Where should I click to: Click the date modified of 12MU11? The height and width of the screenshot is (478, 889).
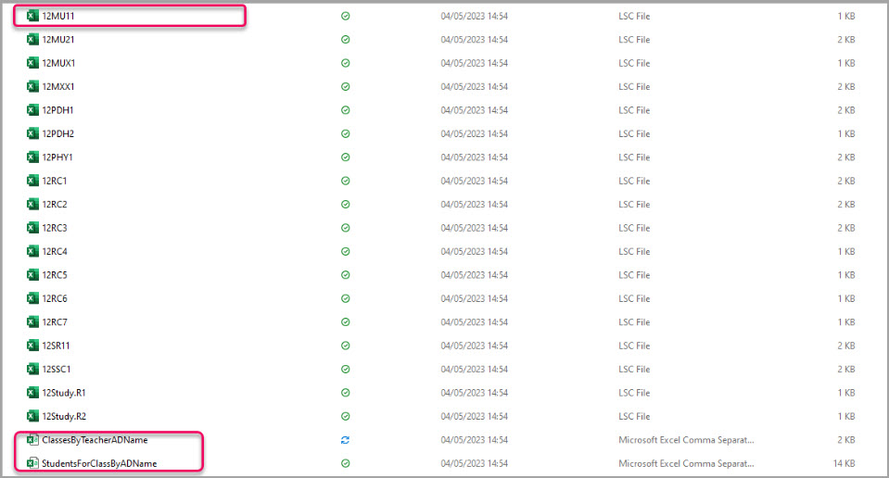coord(474,16)
